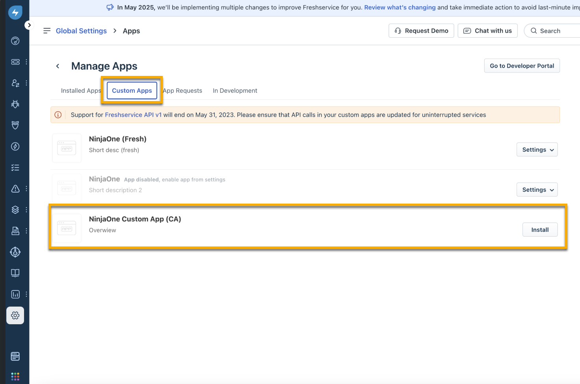Expand the collapsed sidebar with arrow button

(29, 25)
